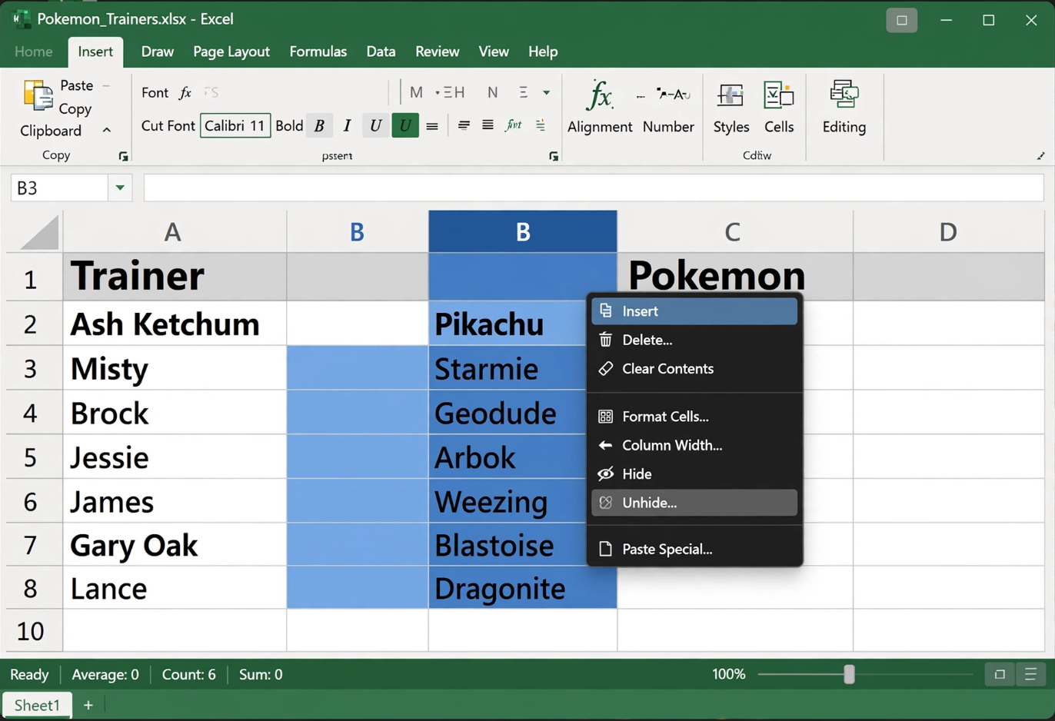Adjust the zoom slider handle
This screenshot has height=721, width=1055.
click(849, 674)
